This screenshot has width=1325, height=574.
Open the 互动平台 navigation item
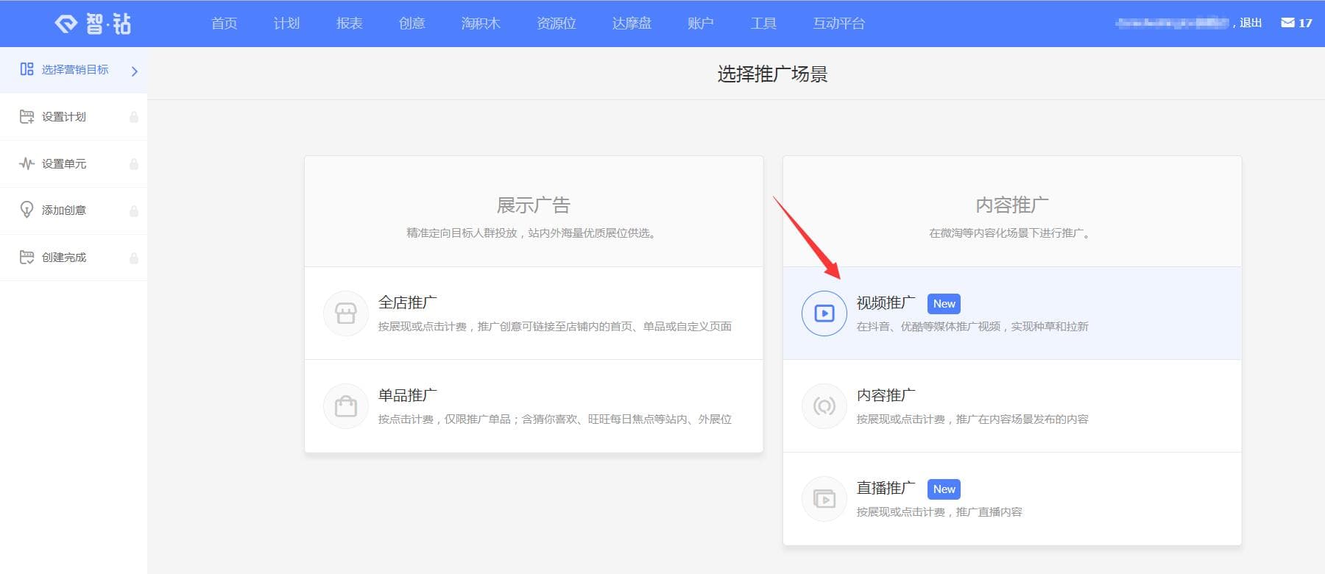click(x=838, y=24)
